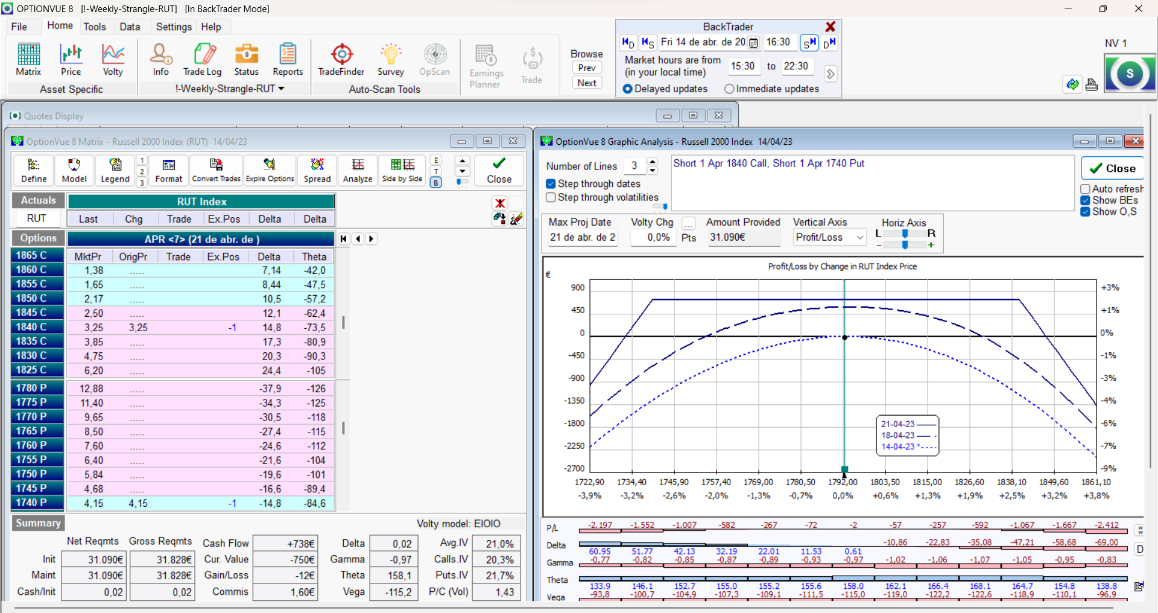Open the BackTrader date calendar picker
Screen dimensions: 1158x613
753,43
